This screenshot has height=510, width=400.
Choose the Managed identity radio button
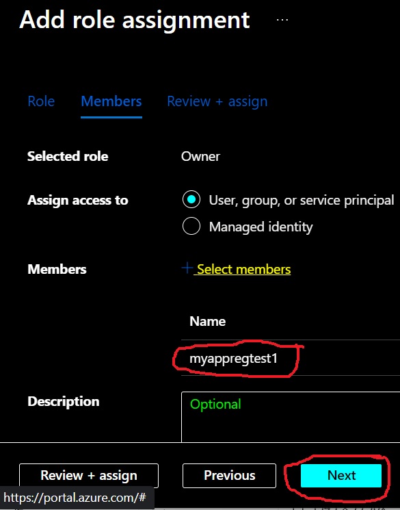(191, 226)
